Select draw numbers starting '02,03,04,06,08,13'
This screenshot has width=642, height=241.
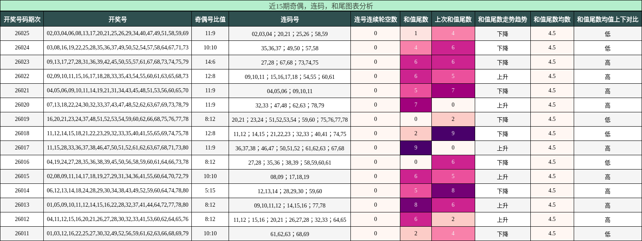(118, 33)
